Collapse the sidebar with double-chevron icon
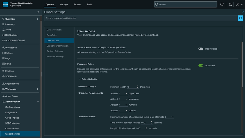The height and width of the screenshot is (138, 245). (x=38, y=12)
